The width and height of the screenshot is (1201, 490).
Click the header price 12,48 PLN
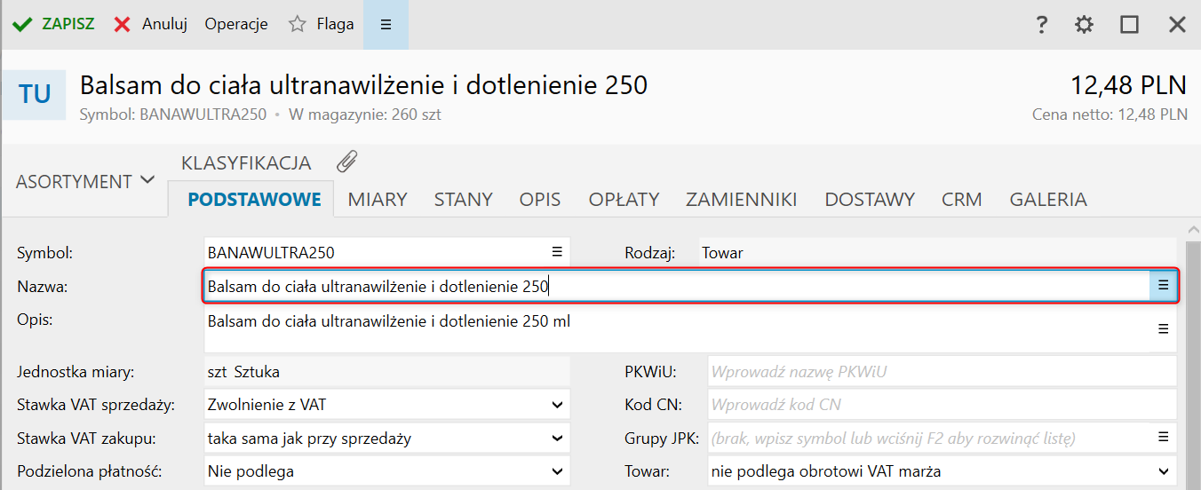1128,85
